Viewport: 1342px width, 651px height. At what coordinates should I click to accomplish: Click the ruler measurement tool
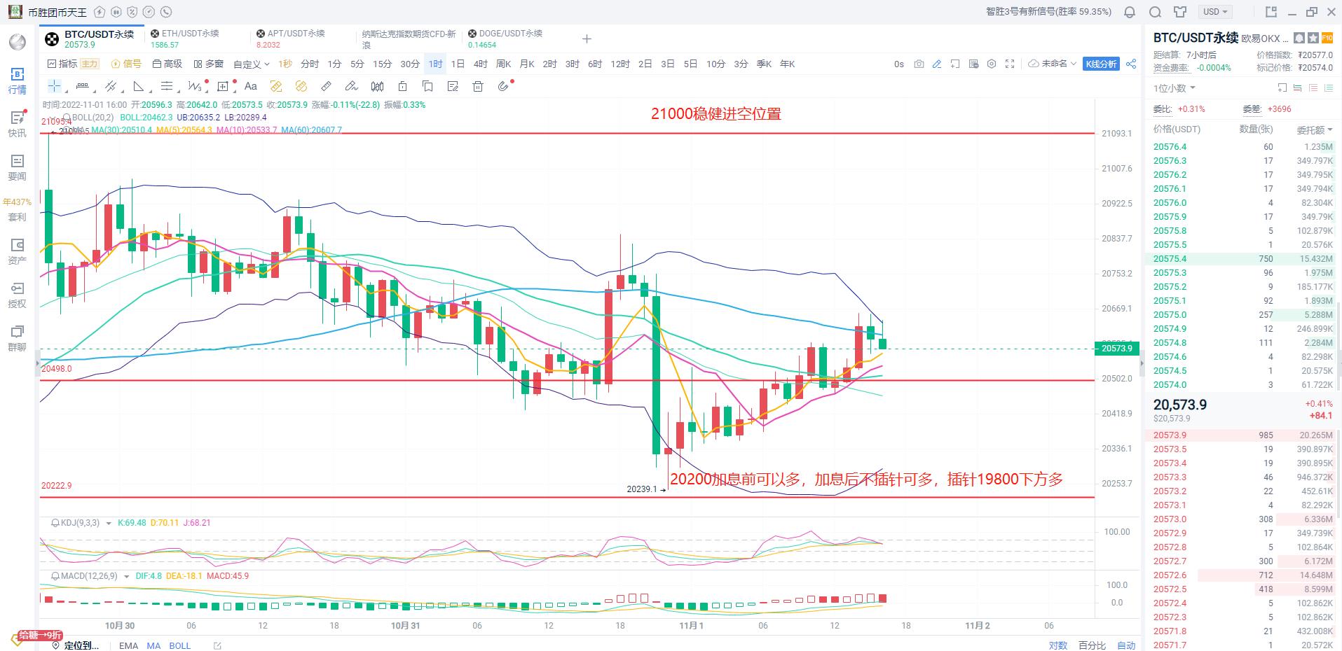pyautogui.click(x=326, y=86)
